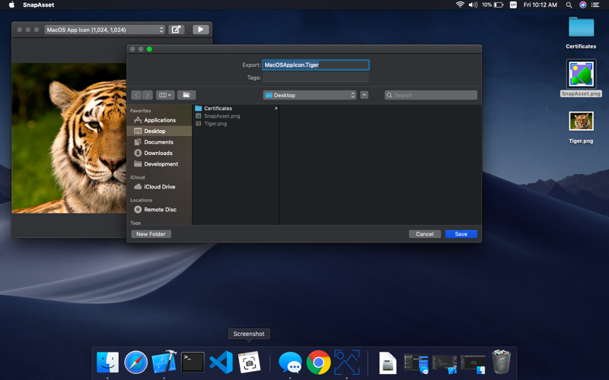The width and height of the screenshot is (609, 380).
Task: Launch Google Chrome from the dock
Action: (x=318, y=363)
